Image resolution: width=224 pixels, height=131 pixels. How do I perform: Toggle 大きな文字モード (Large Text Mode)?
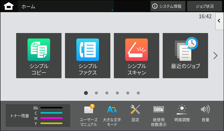(x=112, y=115)
